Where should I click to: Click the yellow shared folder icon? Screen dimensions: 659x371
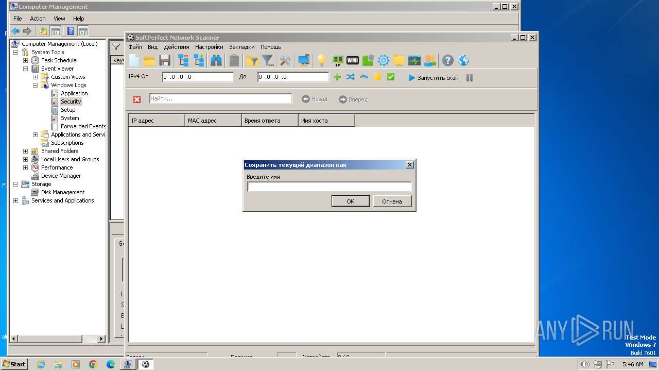(x=399, y=60)
